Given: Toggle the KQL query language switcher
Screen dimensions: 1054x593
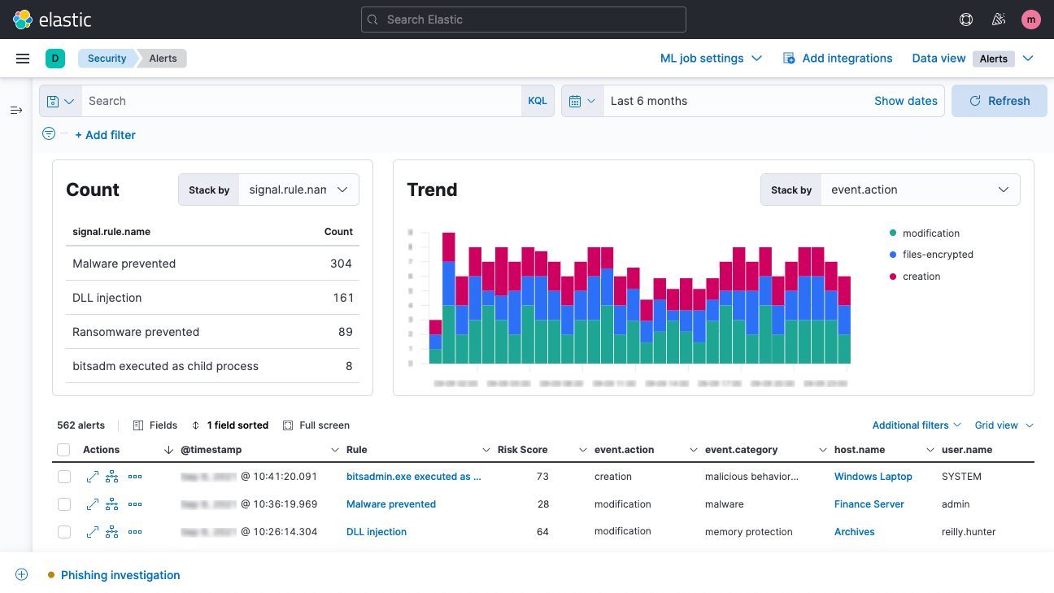Looking at the screenshot, I should 538,101.
